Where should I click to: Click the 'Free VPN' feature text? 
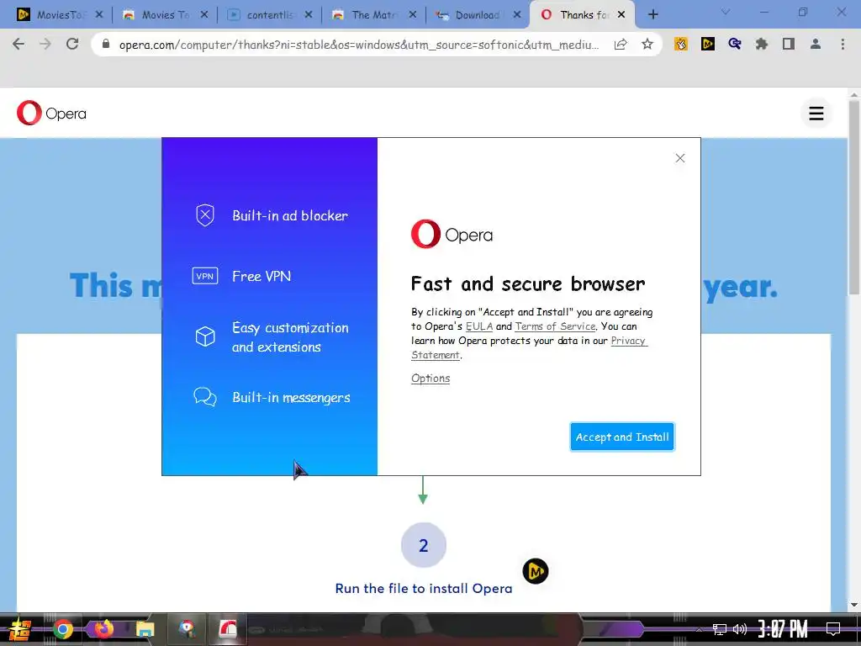261,276
